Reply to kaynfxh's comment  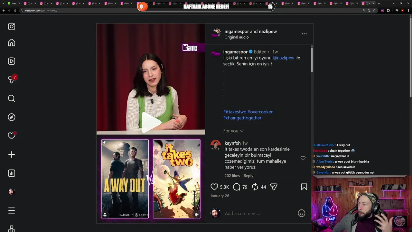(x=248, y=176)
